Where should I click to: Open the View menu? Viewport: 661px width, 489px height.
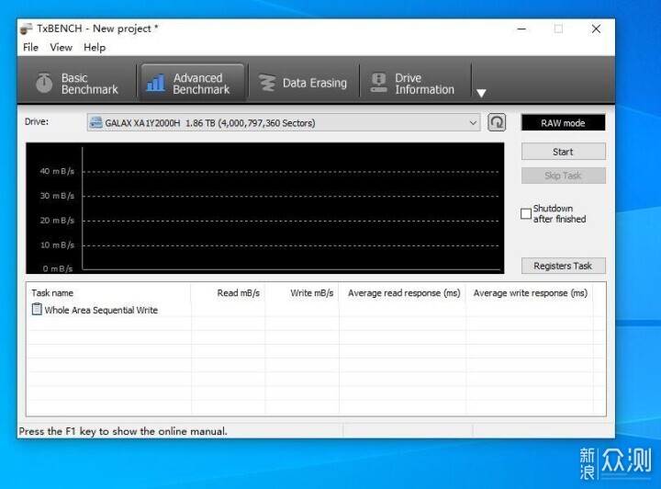[x=62, y=47]
